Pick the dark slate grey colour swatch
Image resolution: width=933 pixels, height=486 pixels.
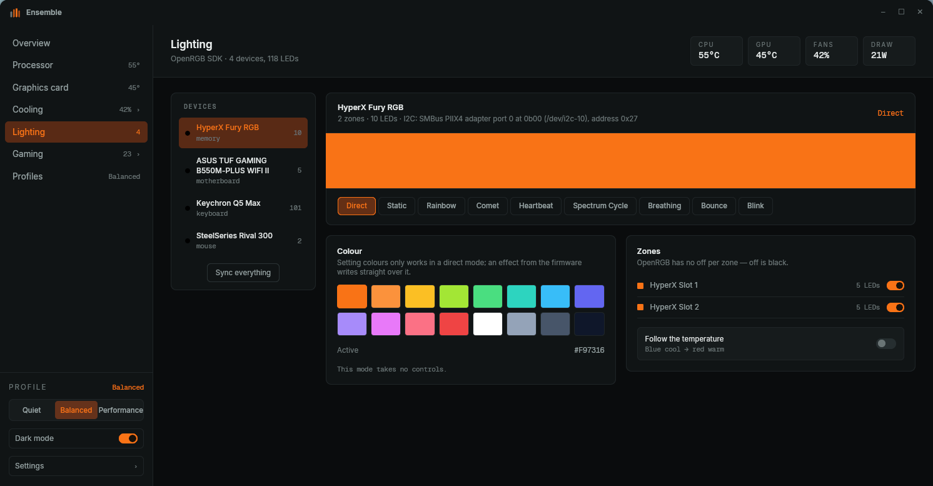point(555,324)
